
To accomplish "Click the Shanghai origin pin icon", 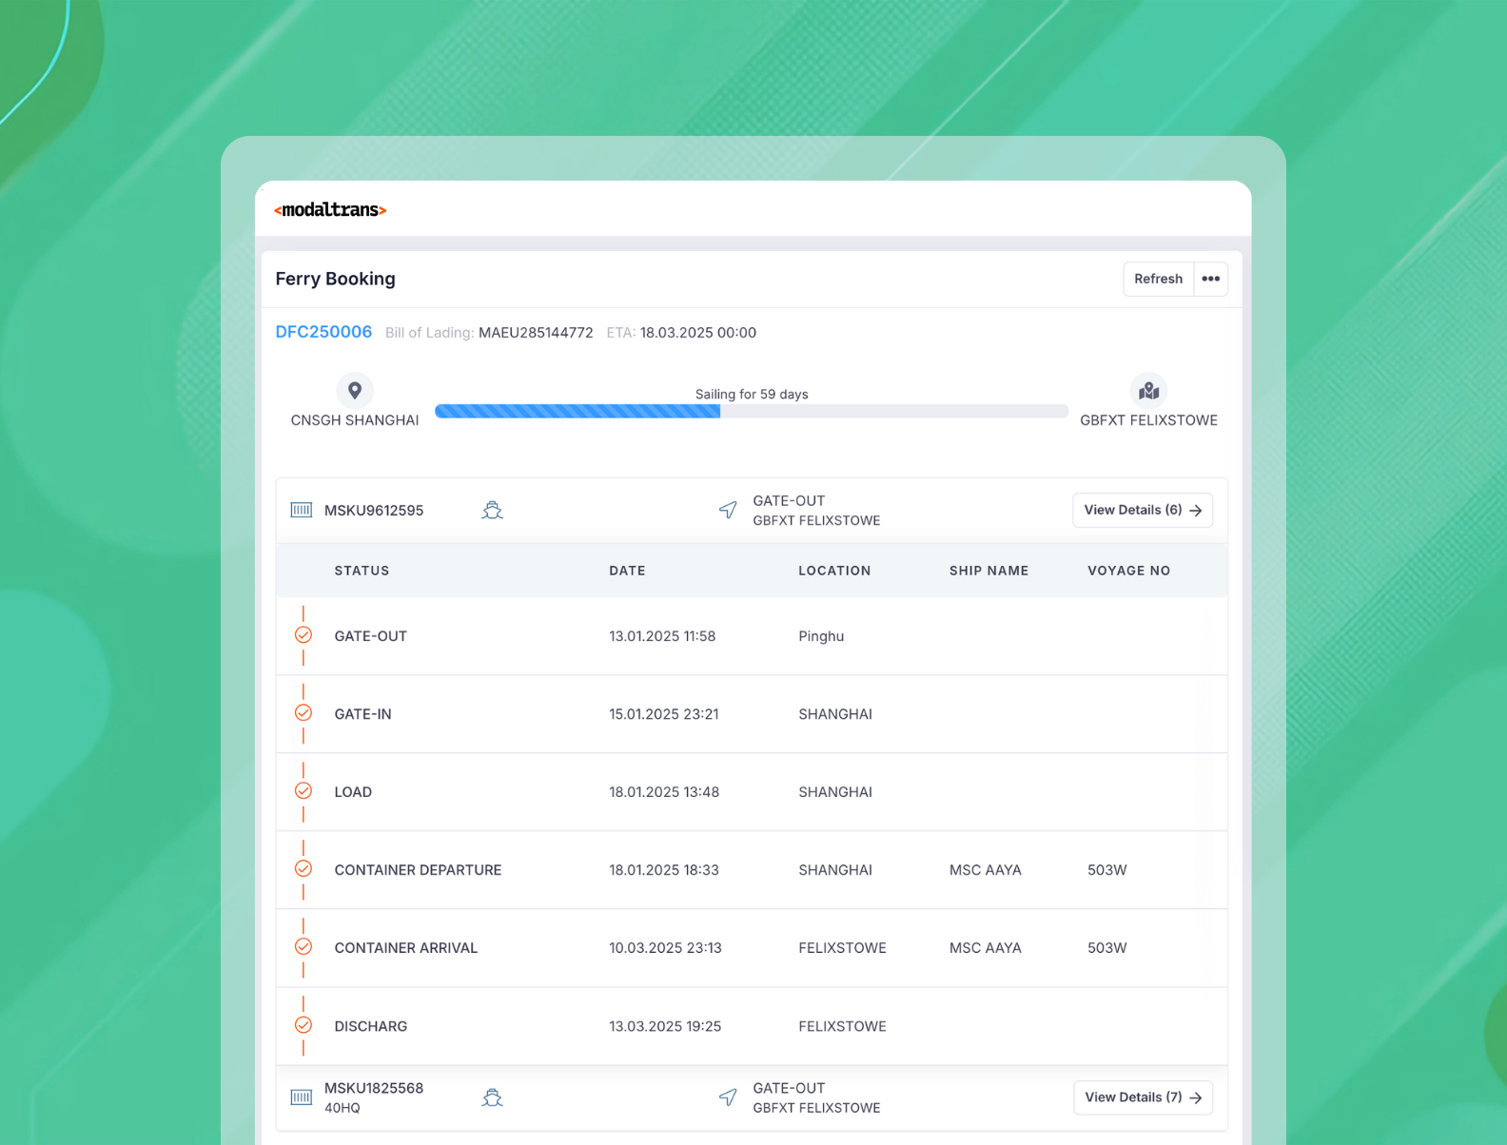I will tap(355, 391).
